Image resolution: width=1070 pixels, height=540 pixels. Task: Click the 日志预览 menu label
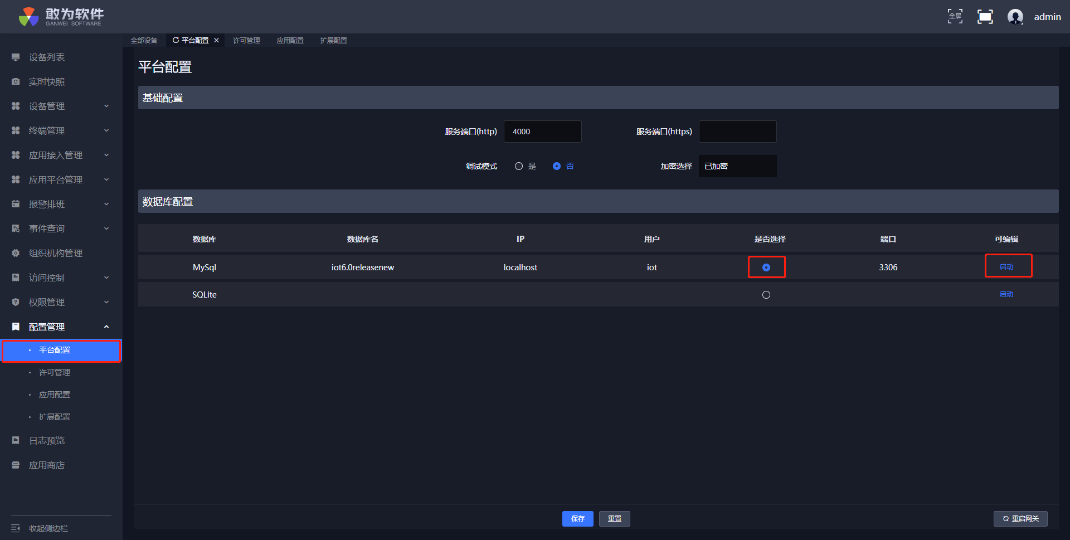(x=47, y=441)
